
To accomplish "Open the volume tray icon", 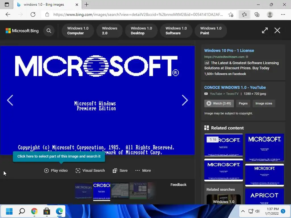I will pos(257,211).
